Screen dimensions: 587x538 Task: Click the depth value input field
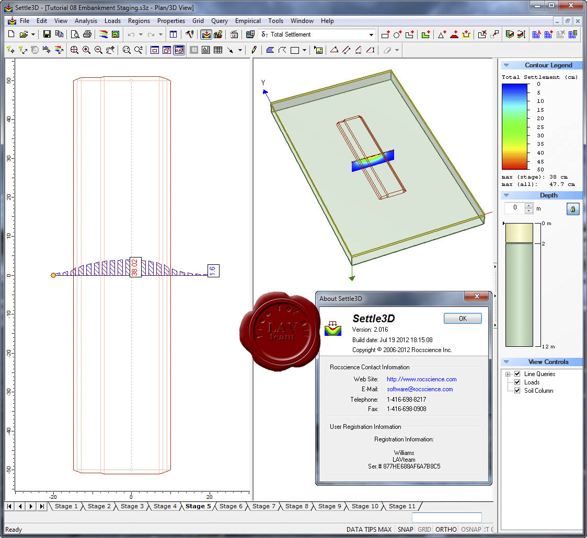tap(515, 208)
